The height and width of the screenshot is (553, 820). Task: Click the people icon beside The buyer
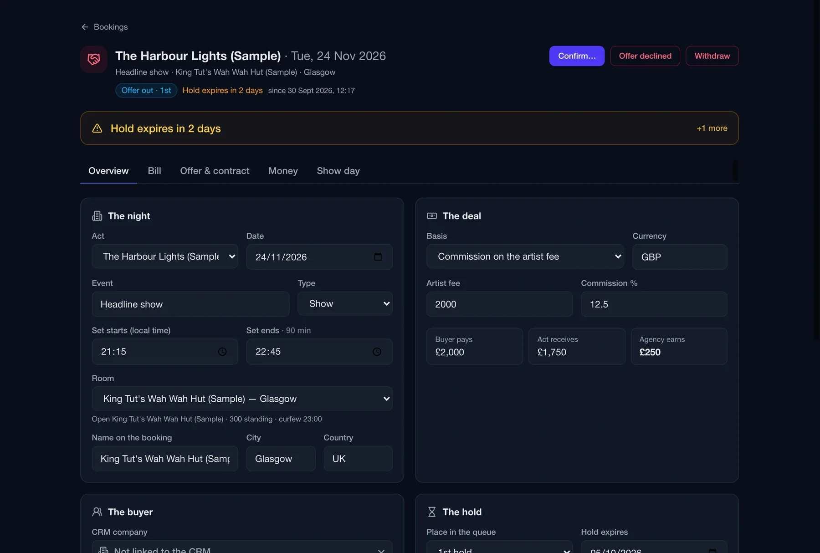click(97, 512)
